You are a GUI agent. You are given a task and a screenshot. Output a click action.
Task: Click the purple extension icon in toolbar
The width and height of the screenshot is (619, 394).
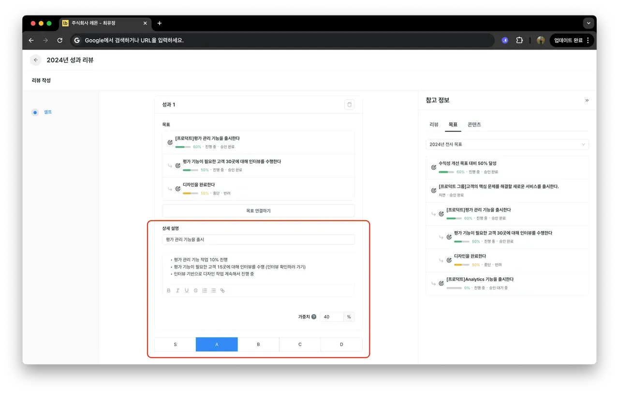coord(505,40)
